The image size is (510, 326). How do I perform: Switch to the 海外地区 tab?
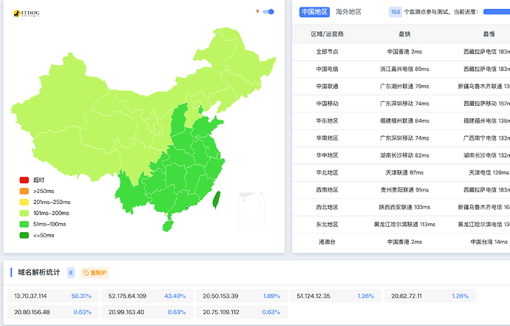[349, 12]
